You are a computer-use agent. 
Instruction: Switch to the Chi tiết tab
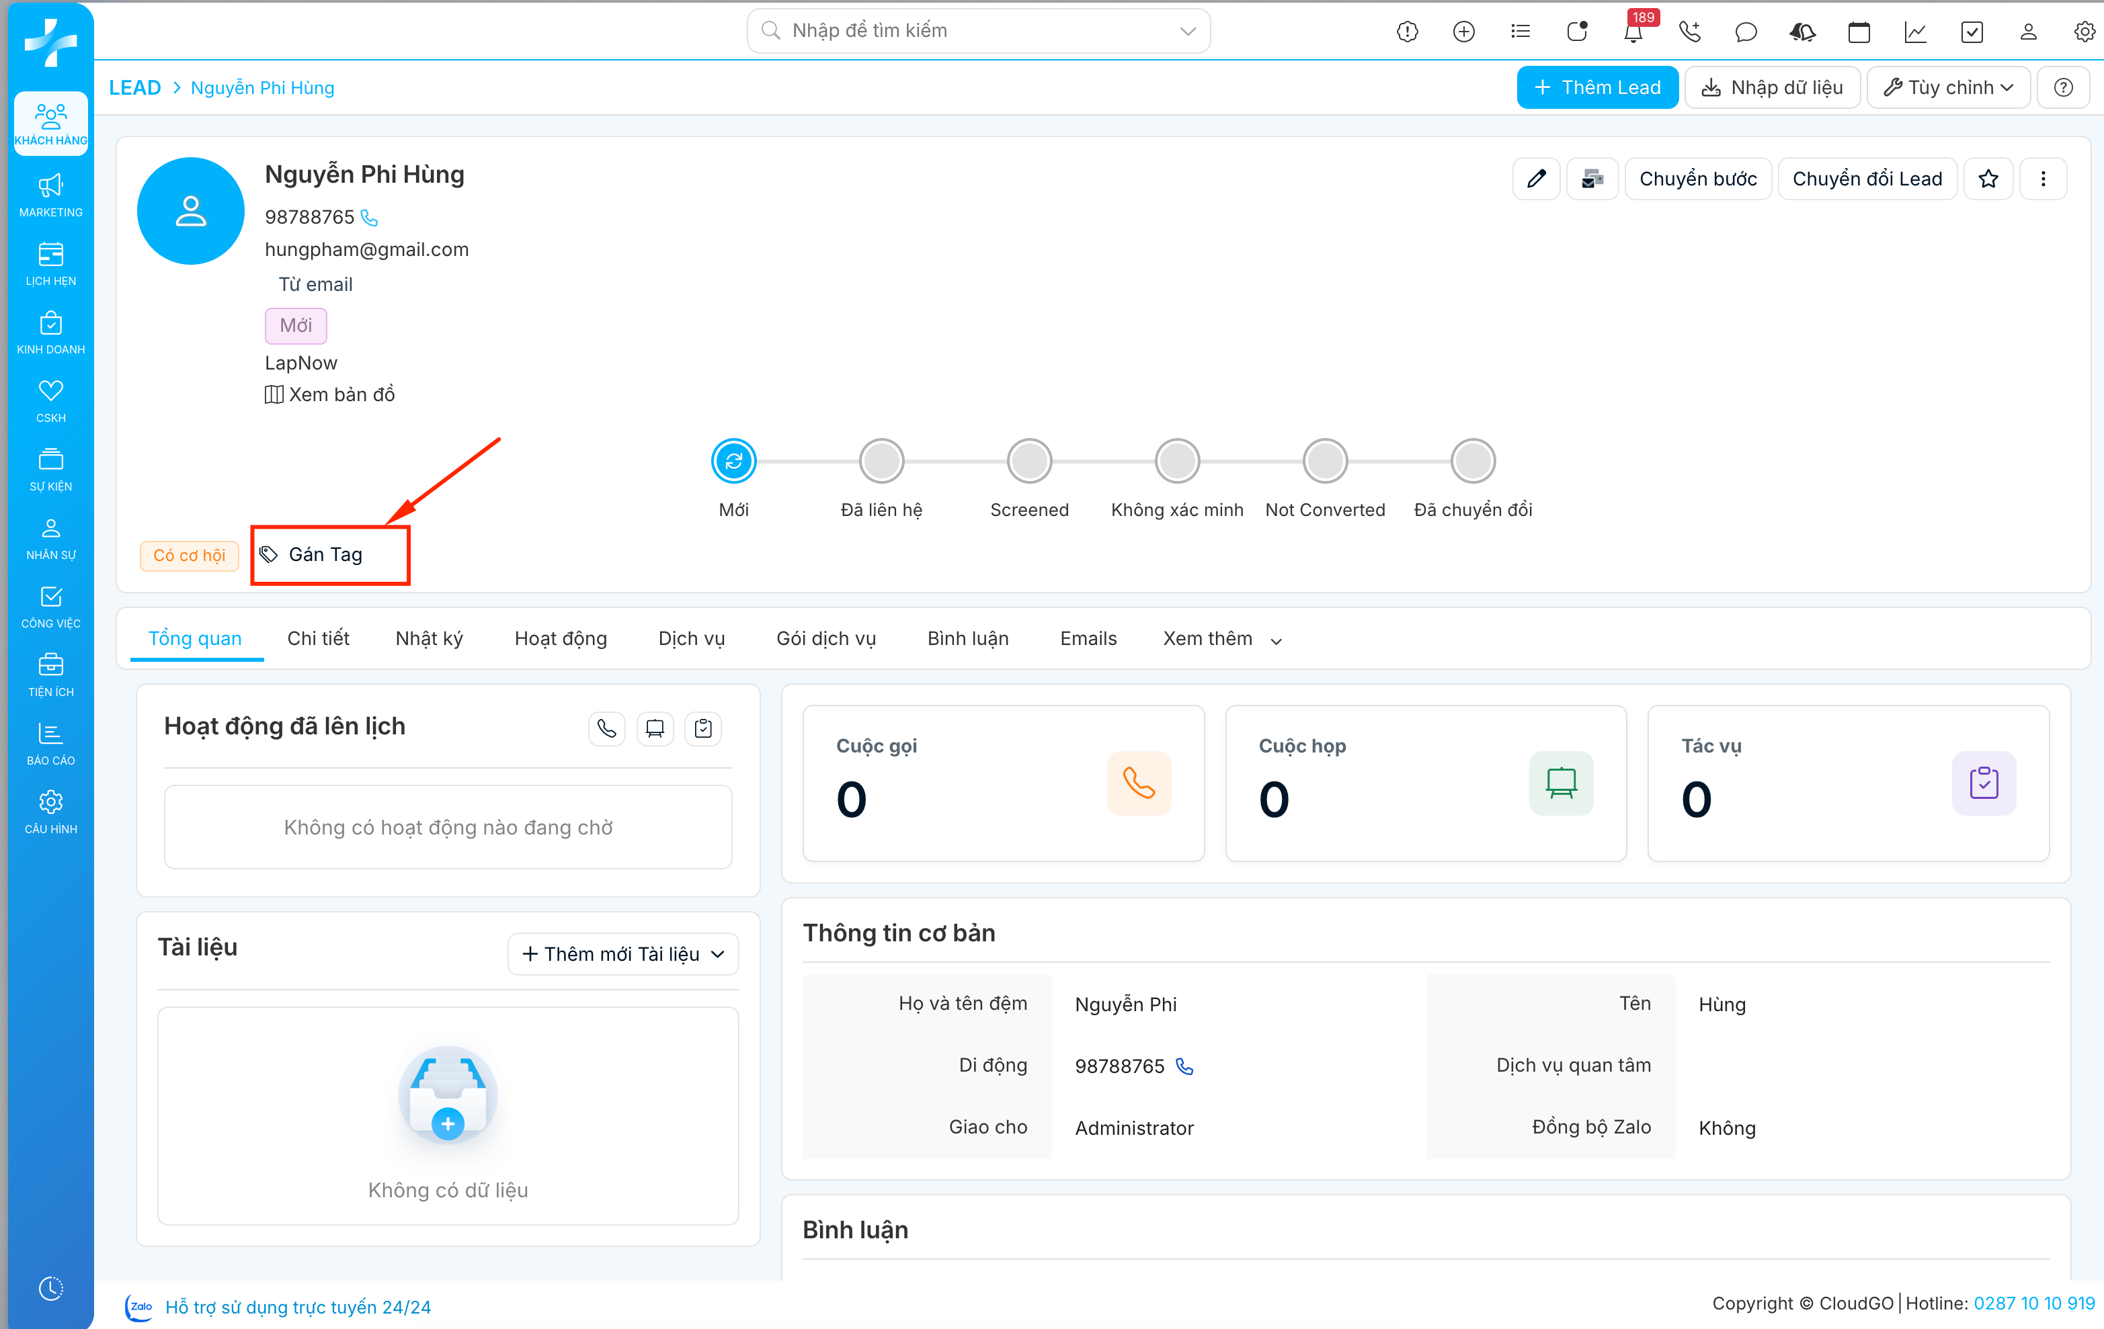[x=318, y=639]
